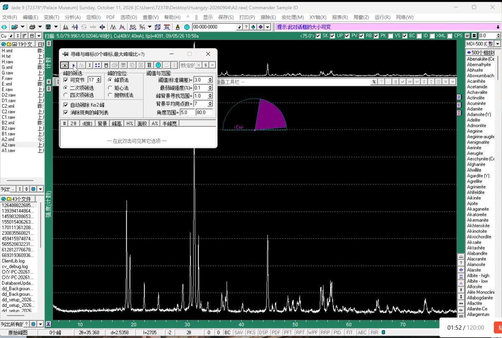Click the 2θ column header in peak table

[74, 124]
